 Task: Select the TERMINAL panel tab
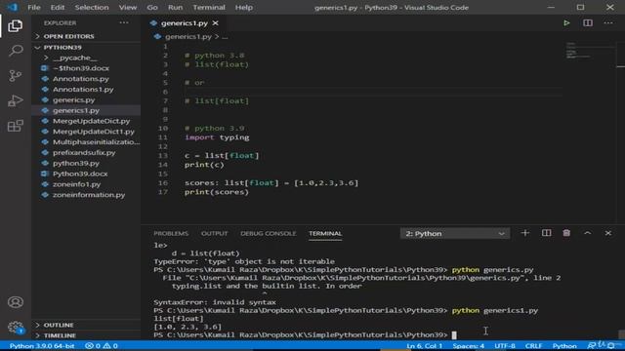pyautogui.click(x=325, y=234)
